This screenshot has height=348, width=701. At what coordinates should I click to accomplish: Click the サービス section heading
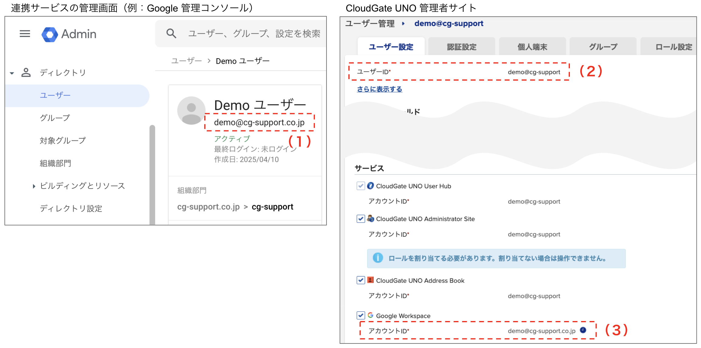point(369,168)
